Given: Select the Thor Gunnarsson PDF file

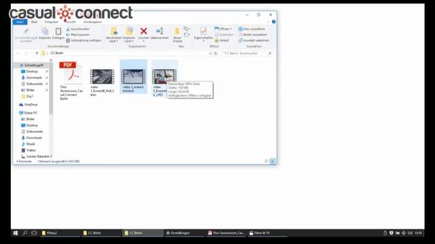Looking at the screenshot, I should tap(71, 81).
